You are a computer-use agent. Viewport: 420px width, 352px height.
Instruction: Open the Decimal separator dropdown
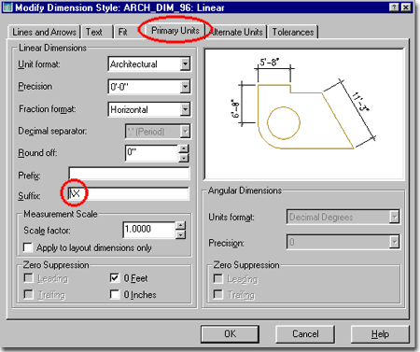tap(185, 132)
